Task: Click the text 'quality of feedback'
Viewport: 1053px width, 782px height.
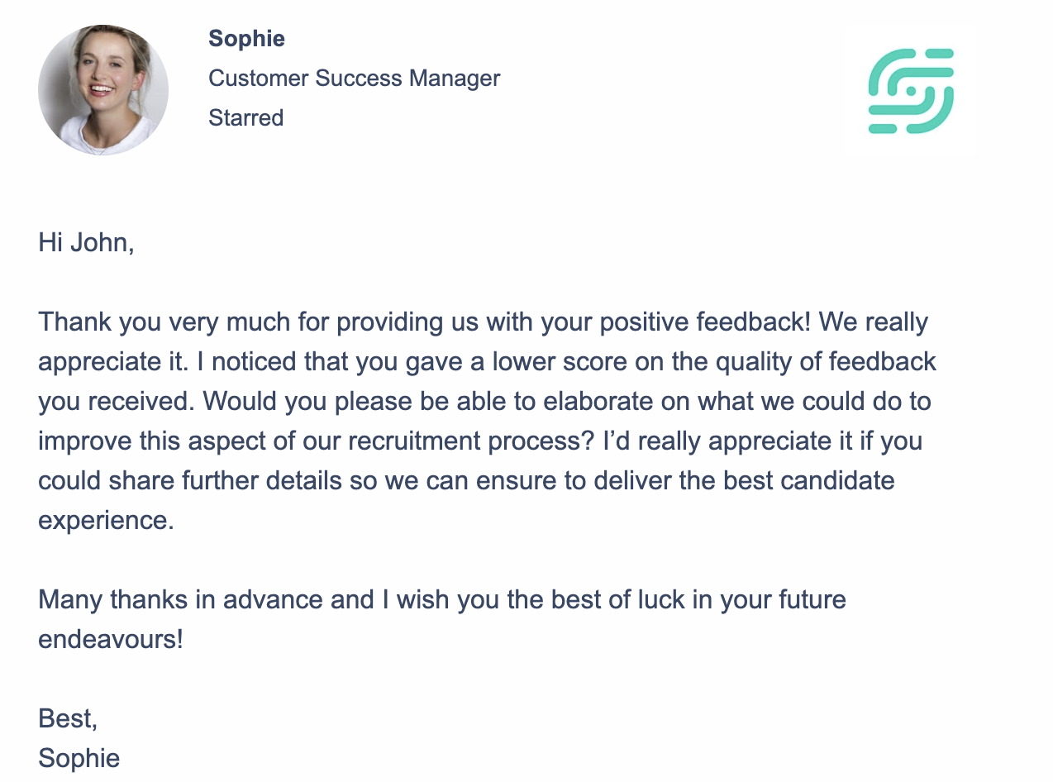Action: 826,361
